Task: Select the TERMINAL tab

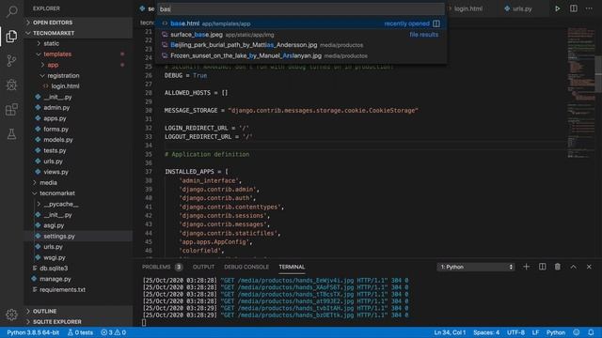Action: (292, 267)
